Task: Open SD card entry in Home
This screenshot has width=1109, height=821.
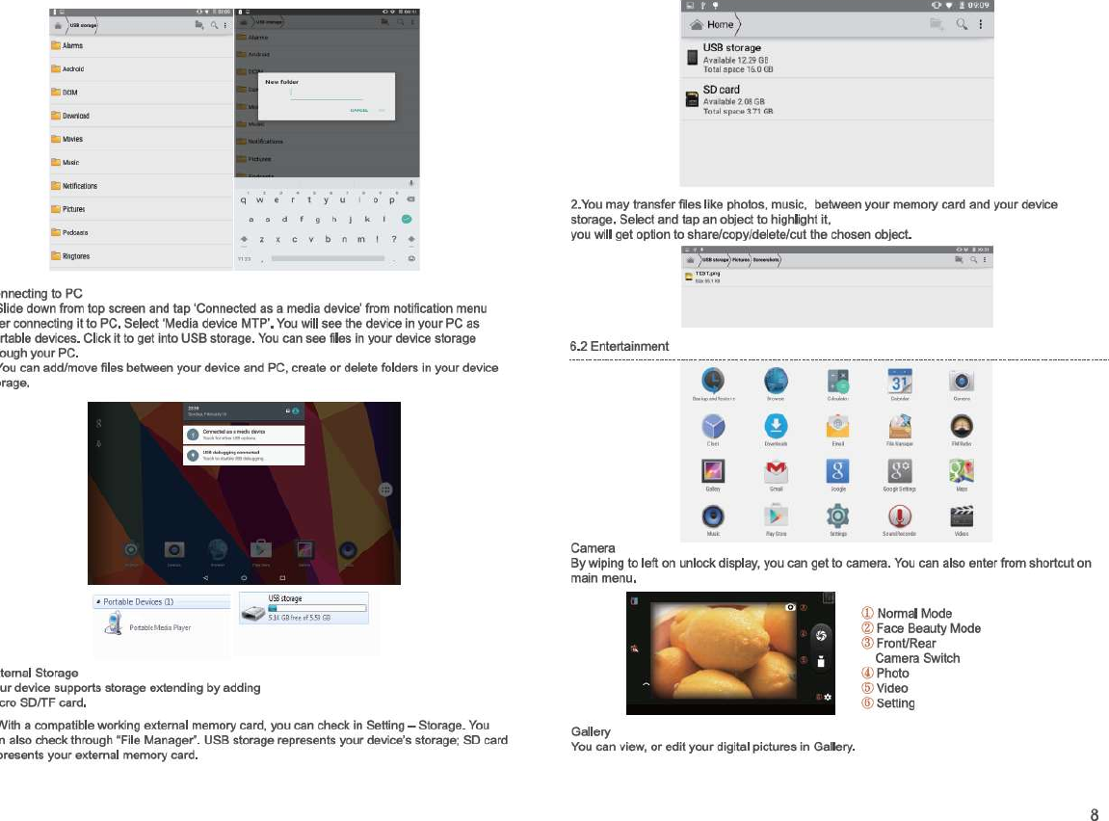Action: (836, 99)
